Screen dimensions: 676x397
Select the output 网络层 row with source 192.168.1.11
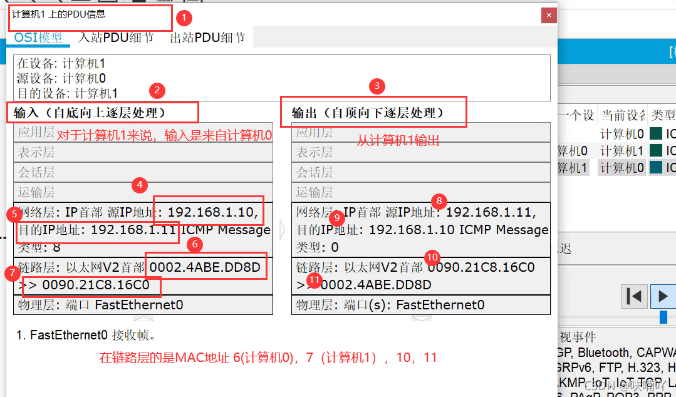421,230
